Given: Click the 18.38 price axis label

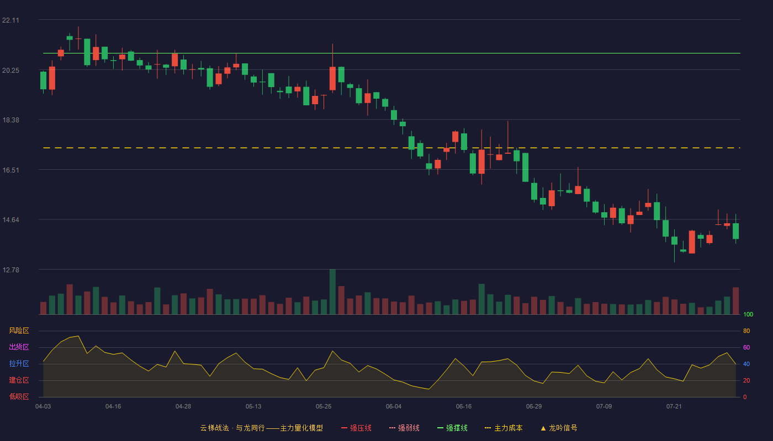Looking at the screenshot, I should tap(10, 120).
